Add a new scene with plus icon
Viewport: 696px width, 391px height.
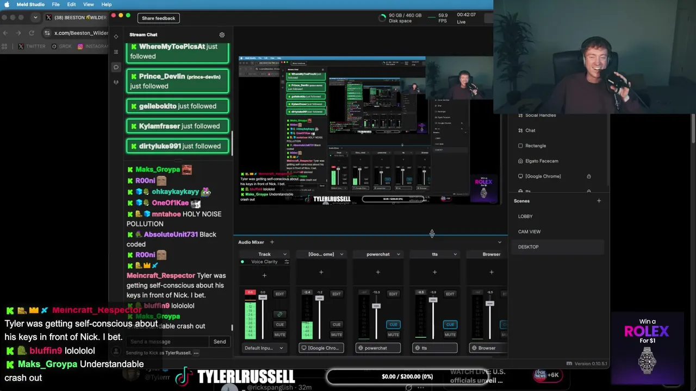click(599, 201)
